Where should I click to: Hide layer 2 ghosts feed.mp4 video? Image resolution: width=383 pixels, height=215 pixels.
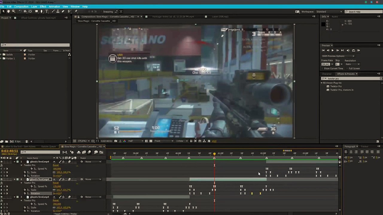click(x=1, y=179)
